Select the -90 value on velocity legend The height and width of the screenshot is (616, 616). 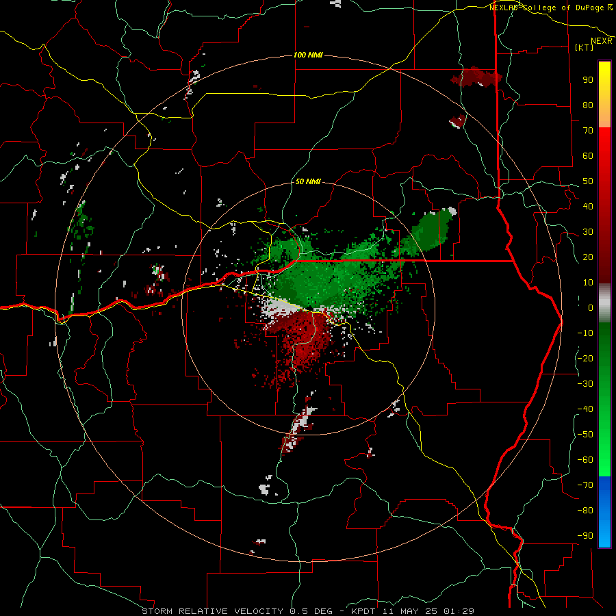coord(585,536)
